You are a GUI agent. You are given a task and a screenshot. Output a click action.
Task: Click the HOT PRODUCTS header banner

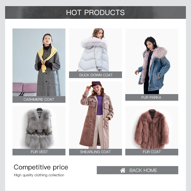point(95,12)
